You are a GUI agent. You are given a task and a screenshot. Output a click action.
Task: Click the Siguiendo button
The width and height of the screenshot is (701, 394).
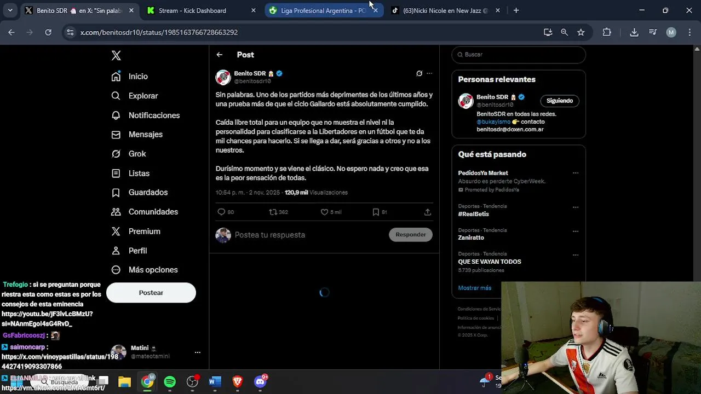click(560, 101)
